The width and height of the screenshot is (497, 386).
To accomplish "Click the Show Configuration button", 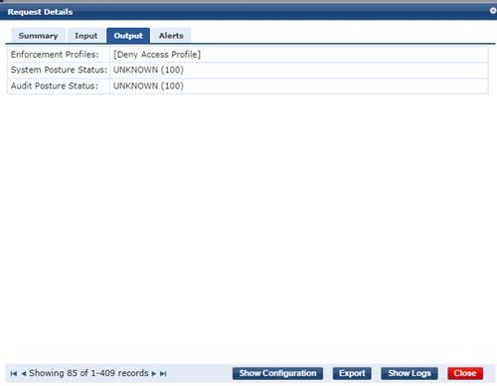I will click(277, 373).
